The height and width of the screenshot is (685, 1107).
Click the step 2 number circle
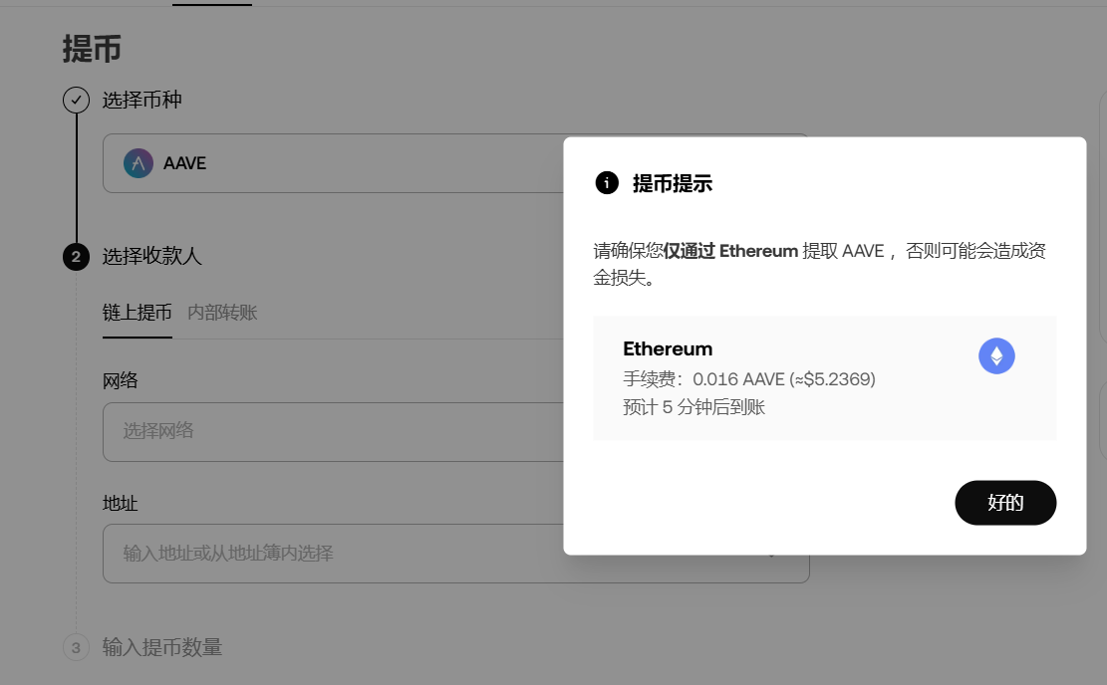76,257
